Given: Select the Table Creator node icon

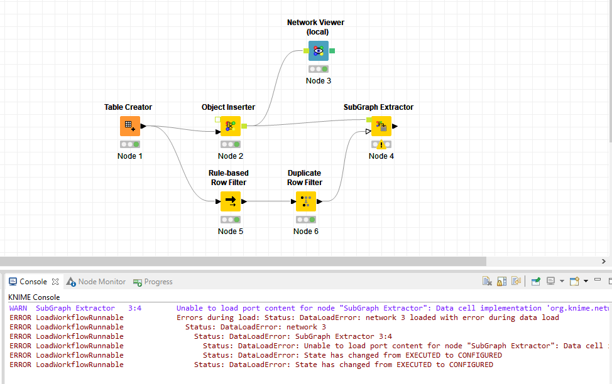Looking at the screenshot, I should 130,126.
